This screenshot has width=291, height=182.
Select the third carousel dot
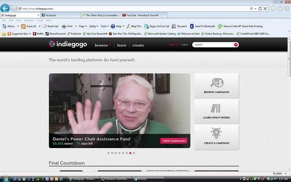pos(116,153)
